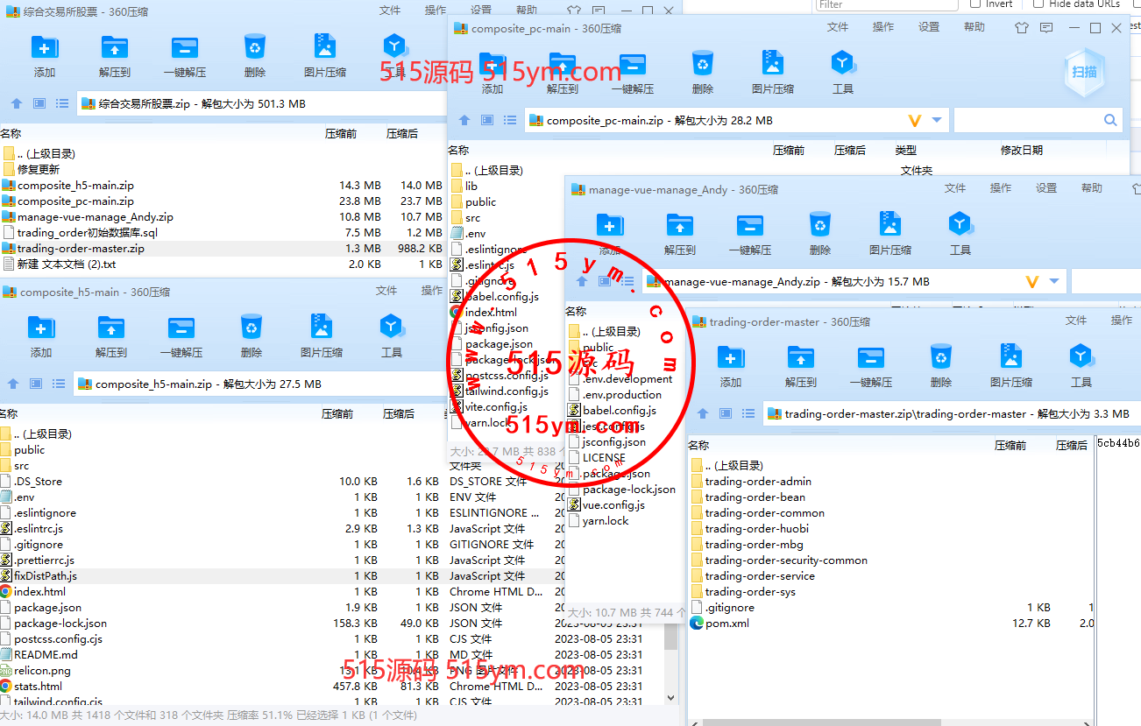
Task: Open skin changer icon in composite_pc-main title bar
Action: (1021, 28)
